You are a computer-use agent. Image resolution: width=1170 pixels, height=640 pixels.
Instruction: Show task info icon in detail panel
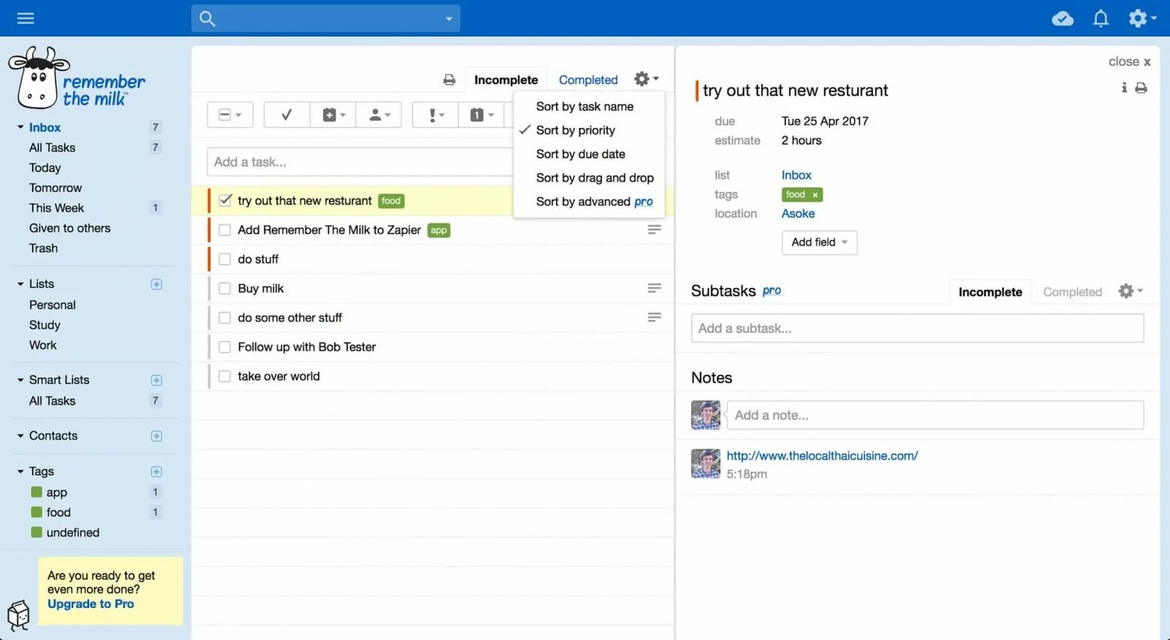1124,88
